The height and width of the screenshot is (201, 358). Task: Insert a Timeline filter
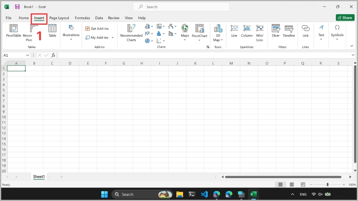pos(289,31)
